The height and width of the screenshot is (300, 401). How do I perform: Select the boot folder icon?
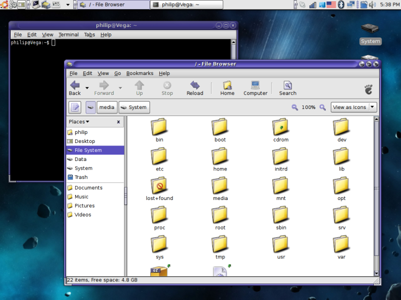point(220,126)
